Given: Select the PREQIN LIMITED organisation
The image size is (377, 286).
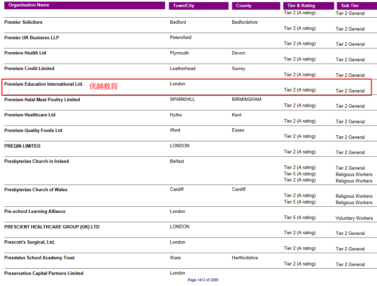Looking at the screenshot, I should pyautogui.click(x=22, y=146).
